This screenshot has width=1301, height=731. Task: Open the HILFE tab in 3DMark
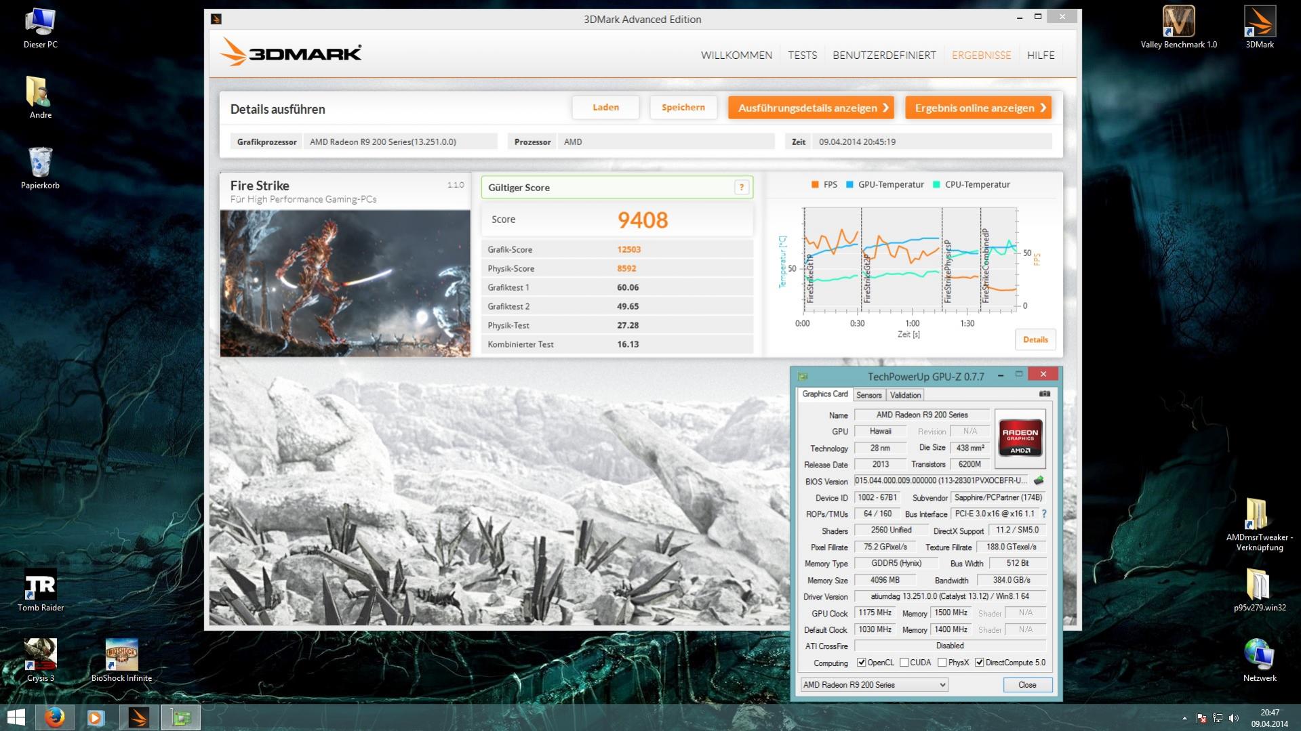tap(1041, 56)
